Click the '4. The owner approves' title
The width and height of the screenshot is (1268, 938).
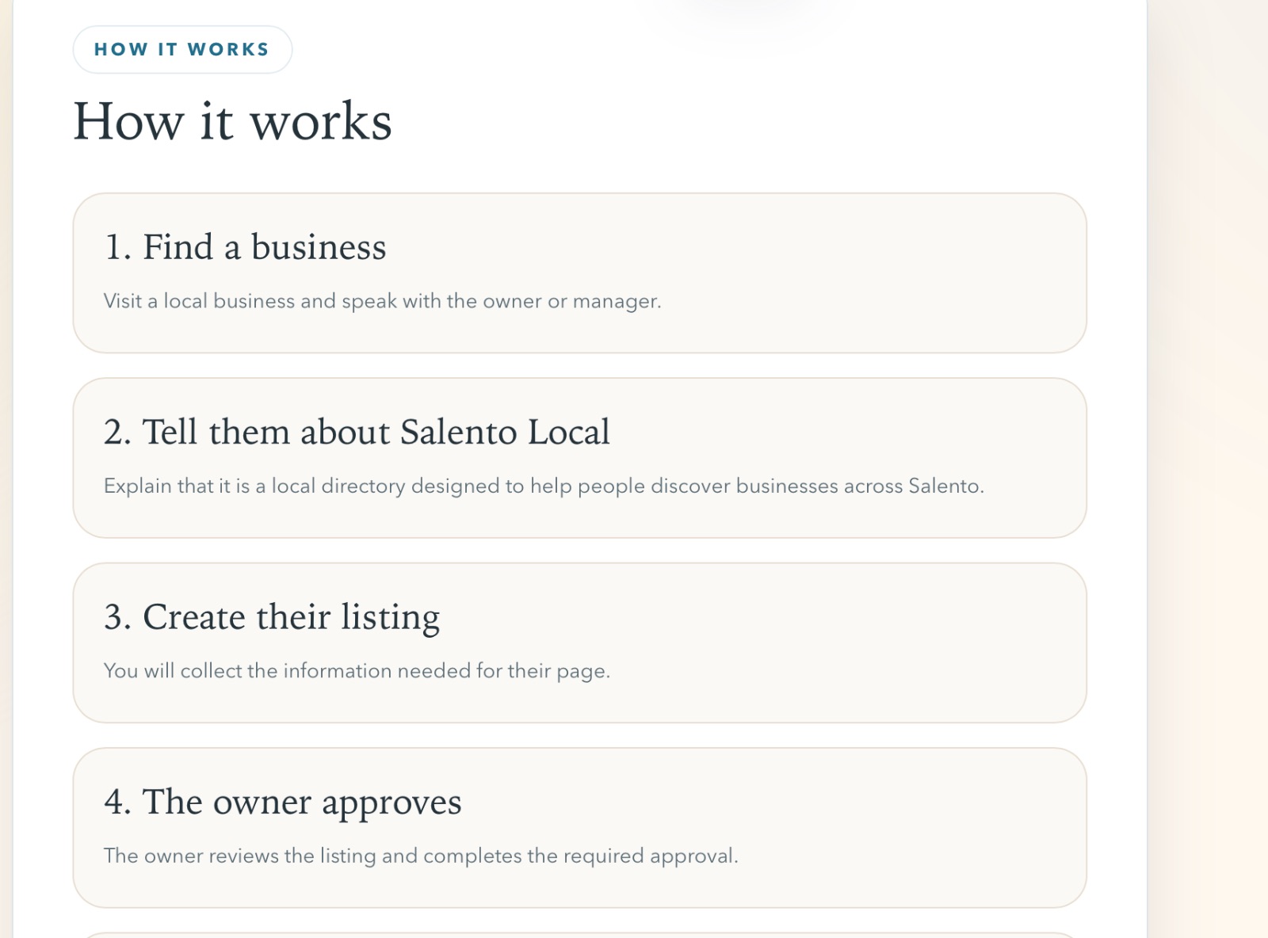click(x=283, y=803)
